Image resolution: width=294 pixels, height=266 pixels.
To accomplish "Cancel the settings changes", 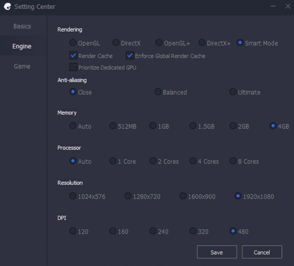I will [262, 252].
